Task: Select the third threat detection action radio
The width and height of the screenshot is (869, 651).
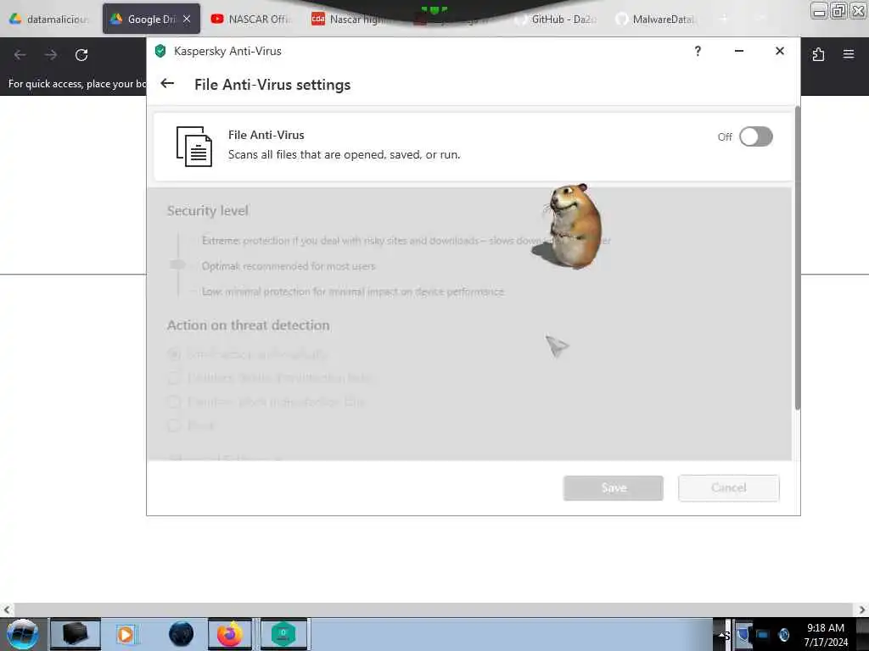Action: point(174,402)
